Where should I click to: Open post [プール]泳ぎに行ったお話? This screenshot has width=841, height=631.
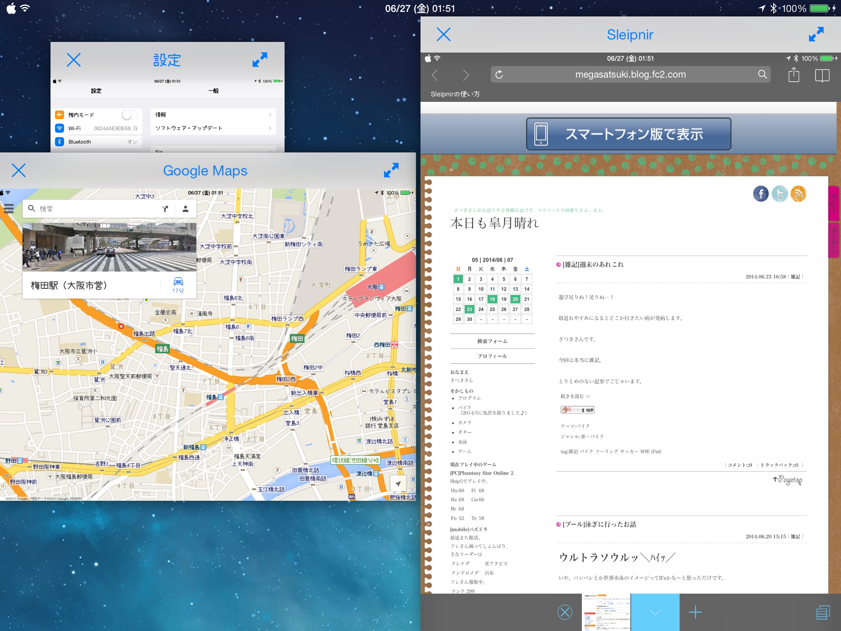(599, 524)
